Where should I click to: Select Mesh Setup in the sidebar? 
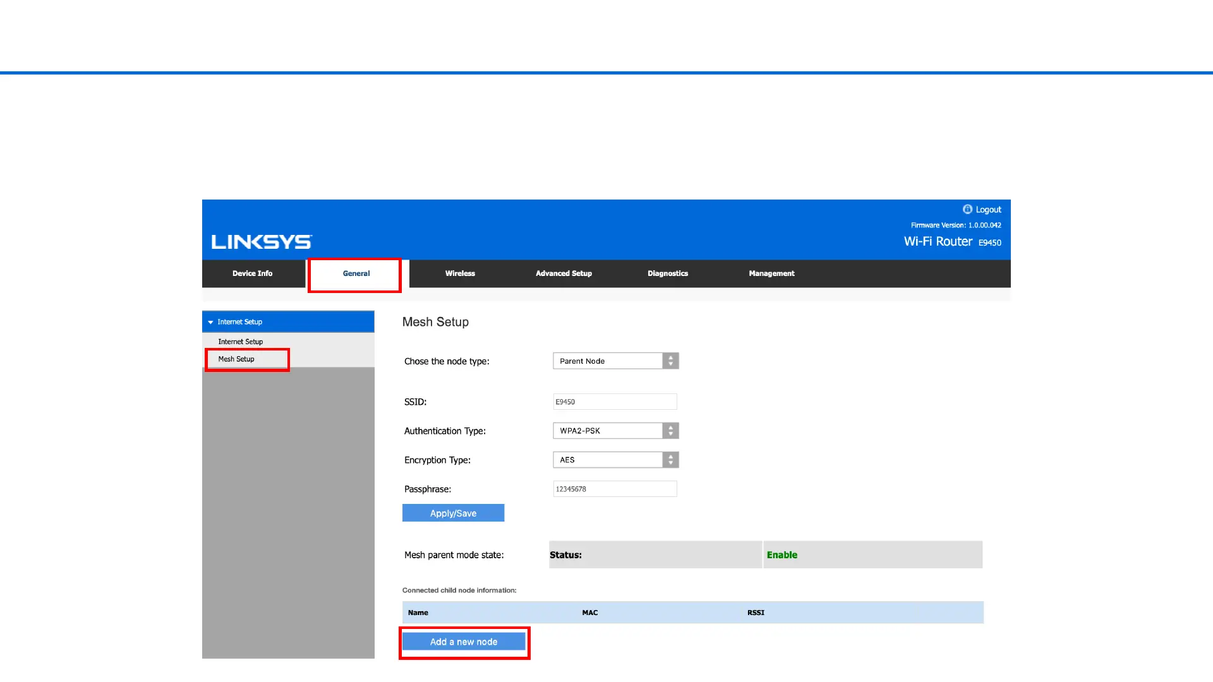pyautogui.click(x=236, y=359)
